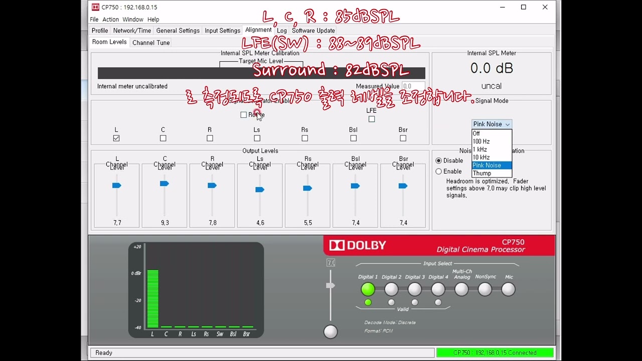Choose Pink Noise in signal mode list
The image size is (642, 361).
pos(492,165)
